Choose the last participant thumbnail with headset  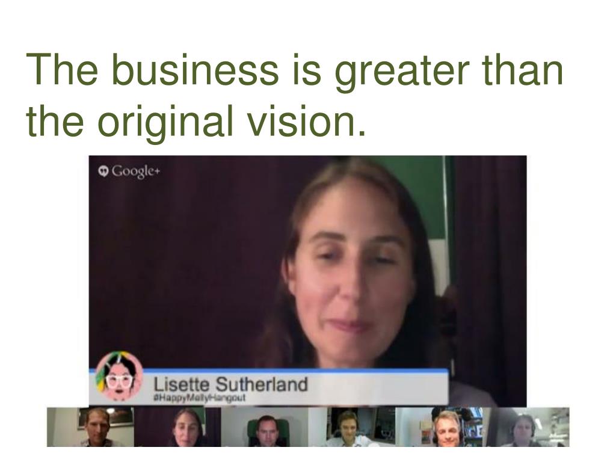[526, 427]
